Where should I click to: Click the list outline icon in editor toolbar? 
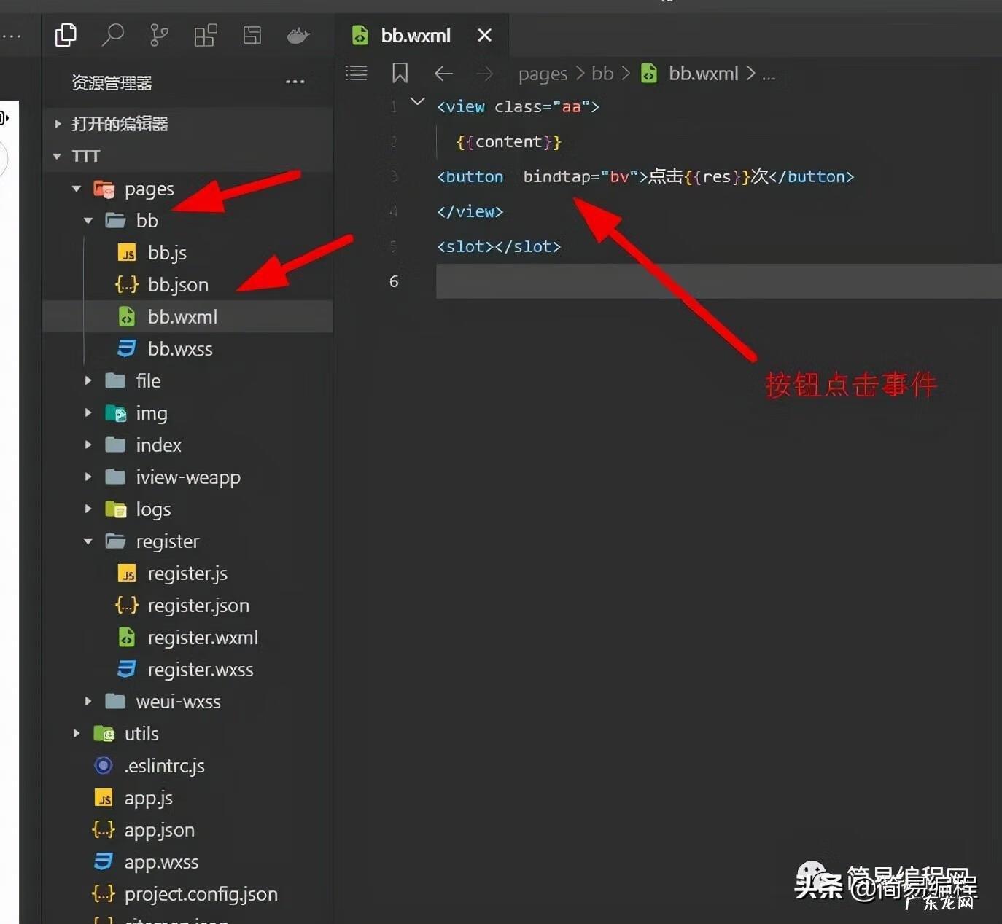coord(356,73)
